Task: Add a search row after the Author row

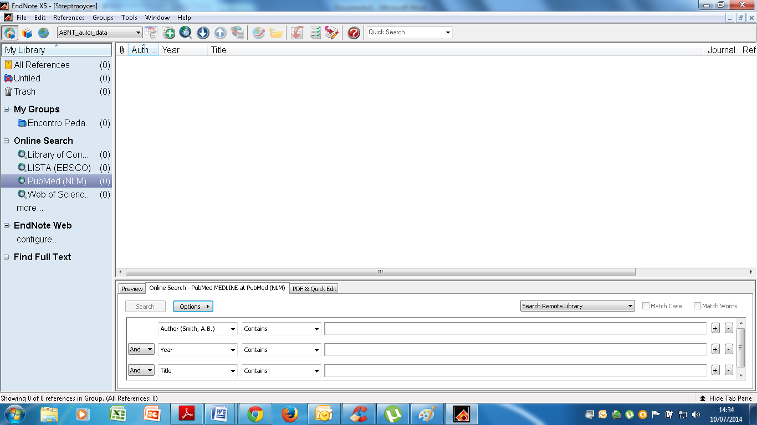Action: click(x=715, y=328)
